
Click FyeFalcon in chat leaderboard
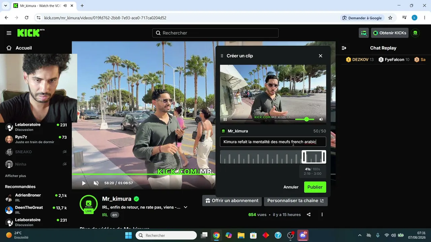[x=394, y=60]
